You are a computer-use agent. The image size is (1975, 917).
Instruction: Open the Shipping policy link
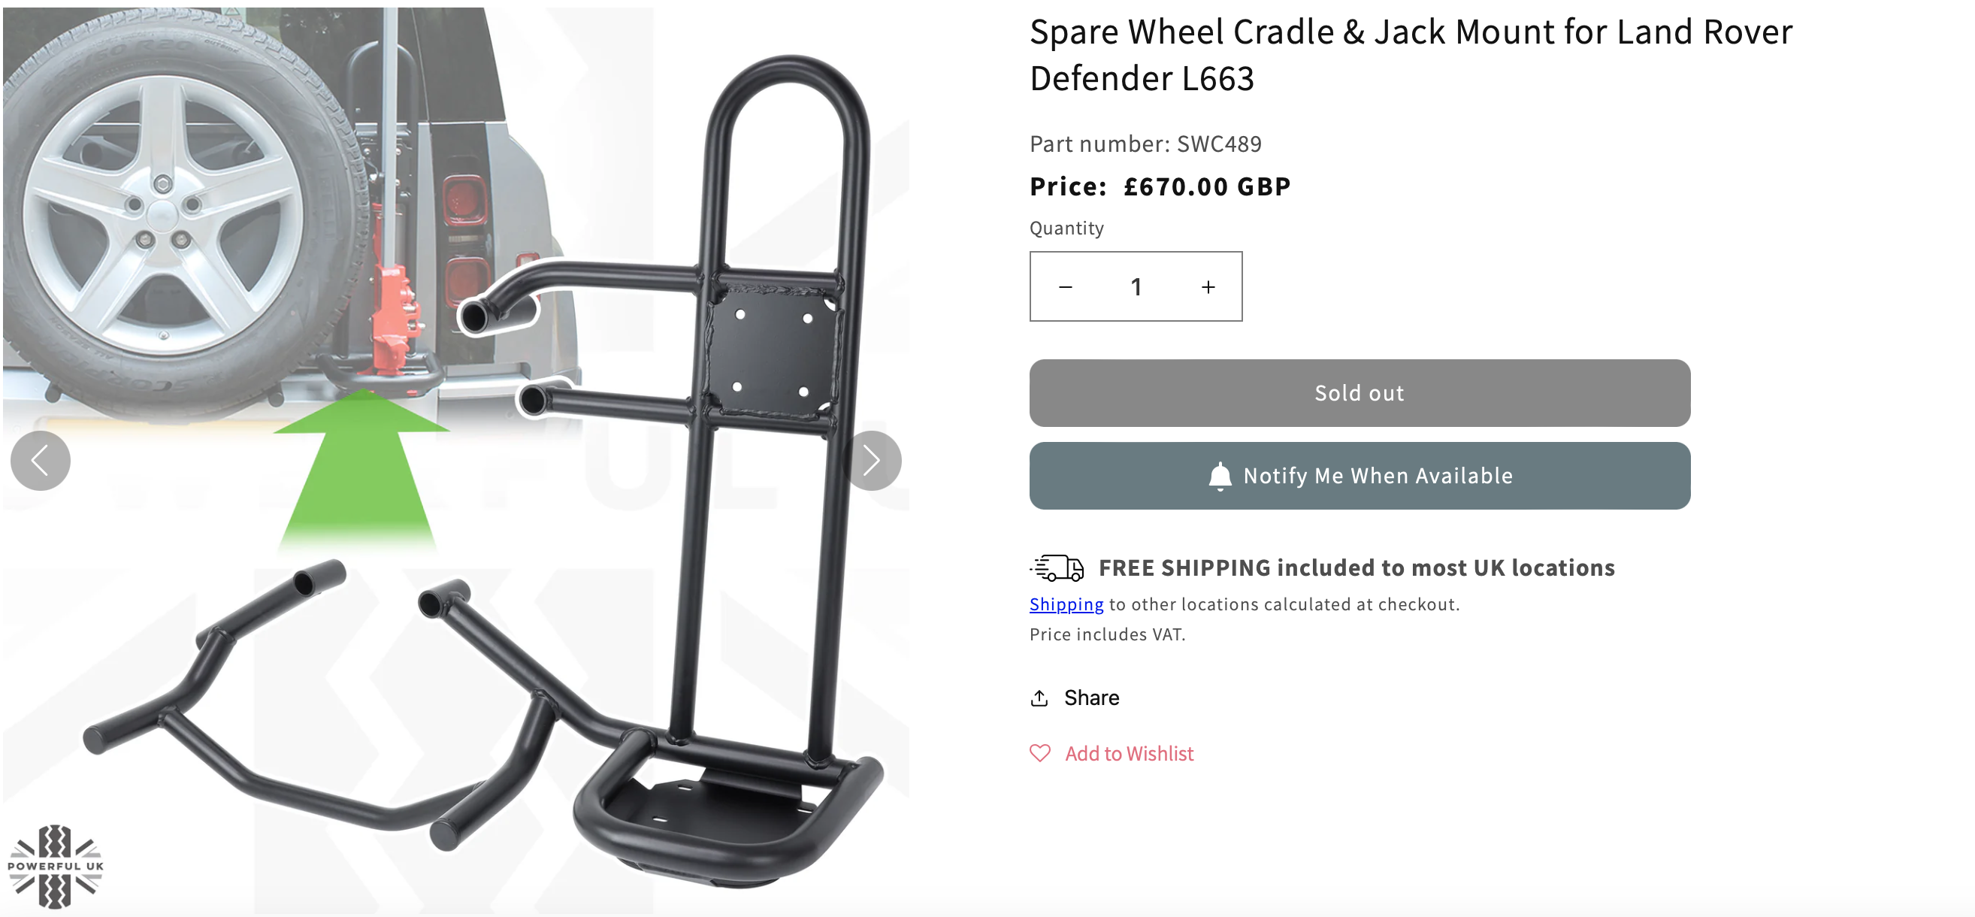(1066, 604)
